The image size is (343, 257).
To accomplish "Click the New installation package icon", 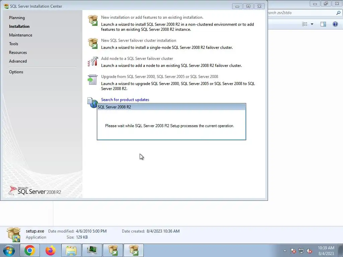I will (93, 20).
